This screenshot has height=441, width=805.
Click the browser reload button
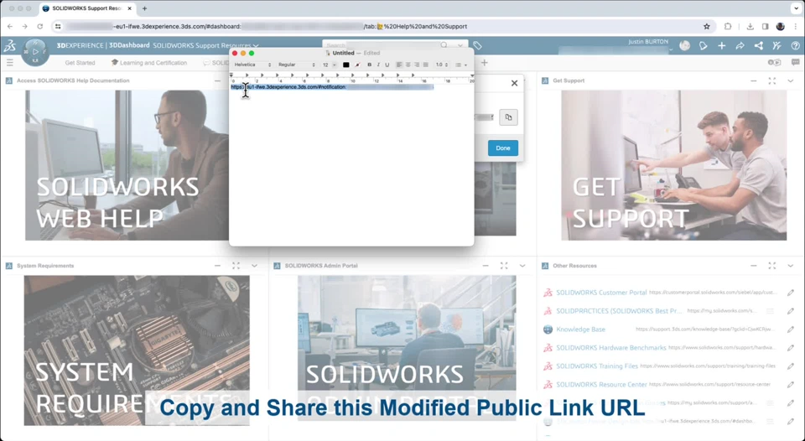40,26
